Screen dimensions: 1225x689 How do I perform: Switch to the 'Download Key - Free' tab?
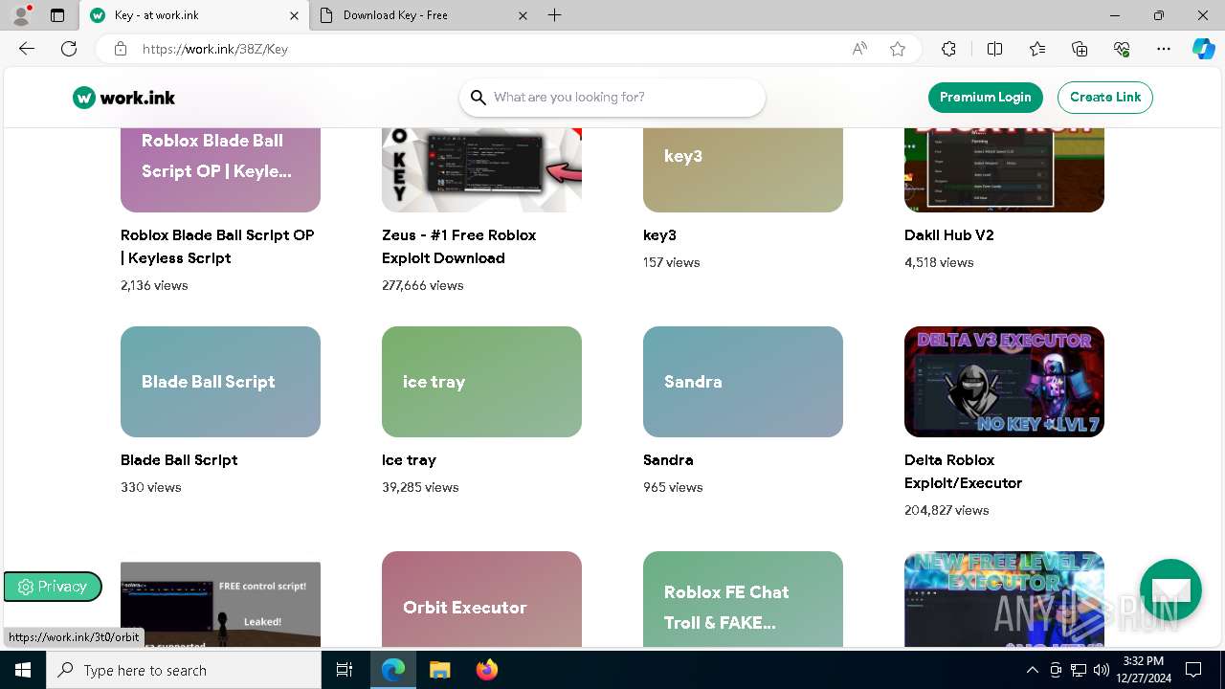coord(423,15)
